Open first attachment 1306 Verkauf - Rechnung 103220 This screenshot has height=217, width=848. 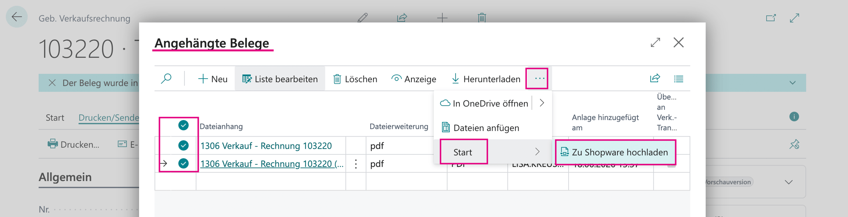coord(266,146)
